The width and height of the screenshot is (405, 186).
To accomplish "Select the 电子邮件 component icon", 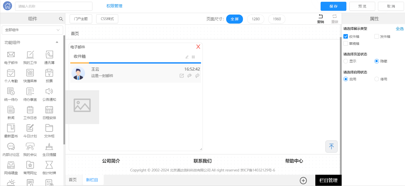I will coord(11,55).
